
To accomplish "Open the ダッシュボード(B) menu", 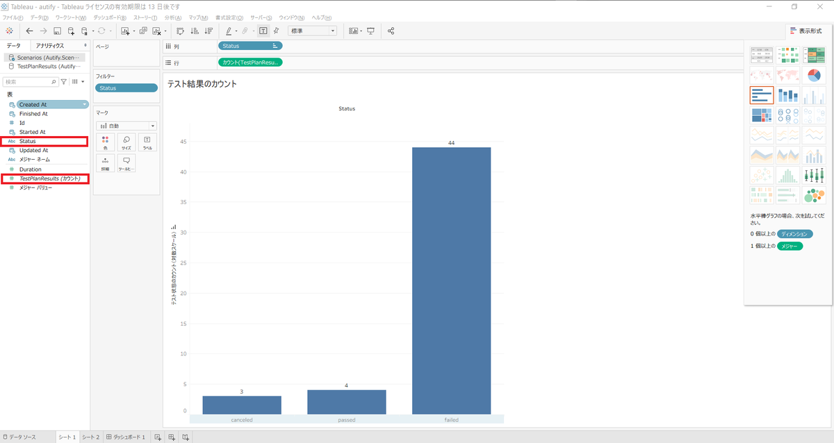I will 110,17.
